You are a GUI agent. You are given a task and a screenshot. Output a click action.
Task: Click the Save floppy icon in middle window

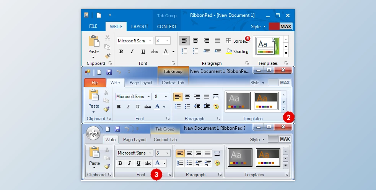pyautogui.click(x=109, y=72)
